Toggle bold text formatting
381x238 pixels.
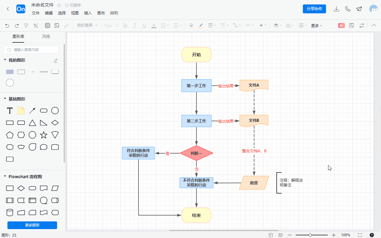tap(125, 25)
